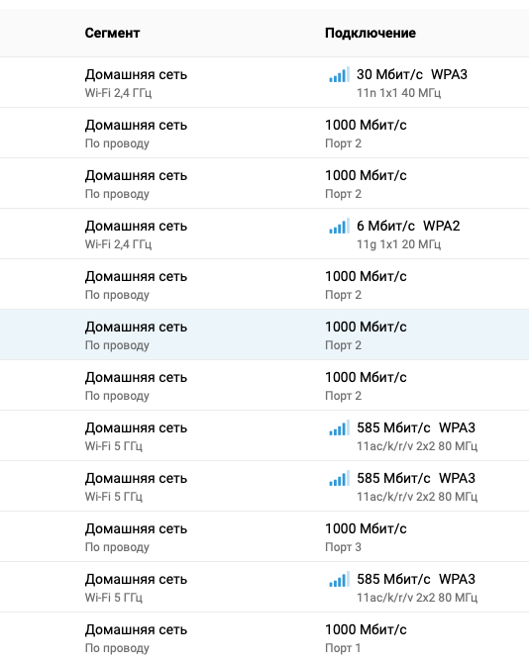Sort by the Подключение column header
Viewport: 529px width, 662px height.
[370, 33]
